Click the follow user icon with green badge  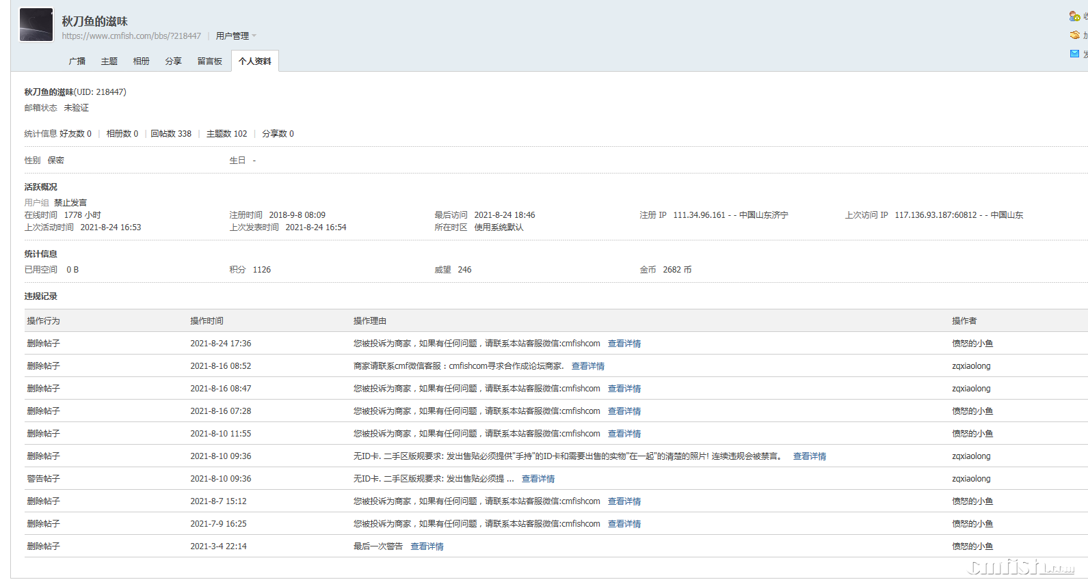pyautogui.click(x=1074, y=16)
